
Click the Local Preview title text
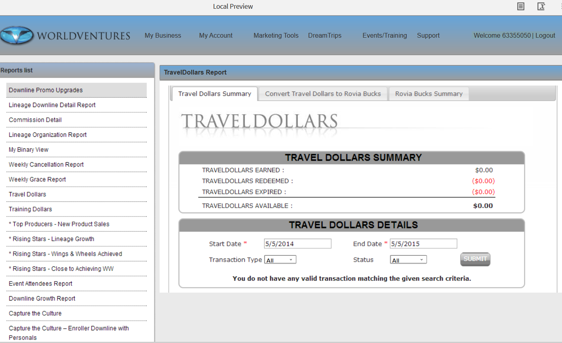(233, 6)
